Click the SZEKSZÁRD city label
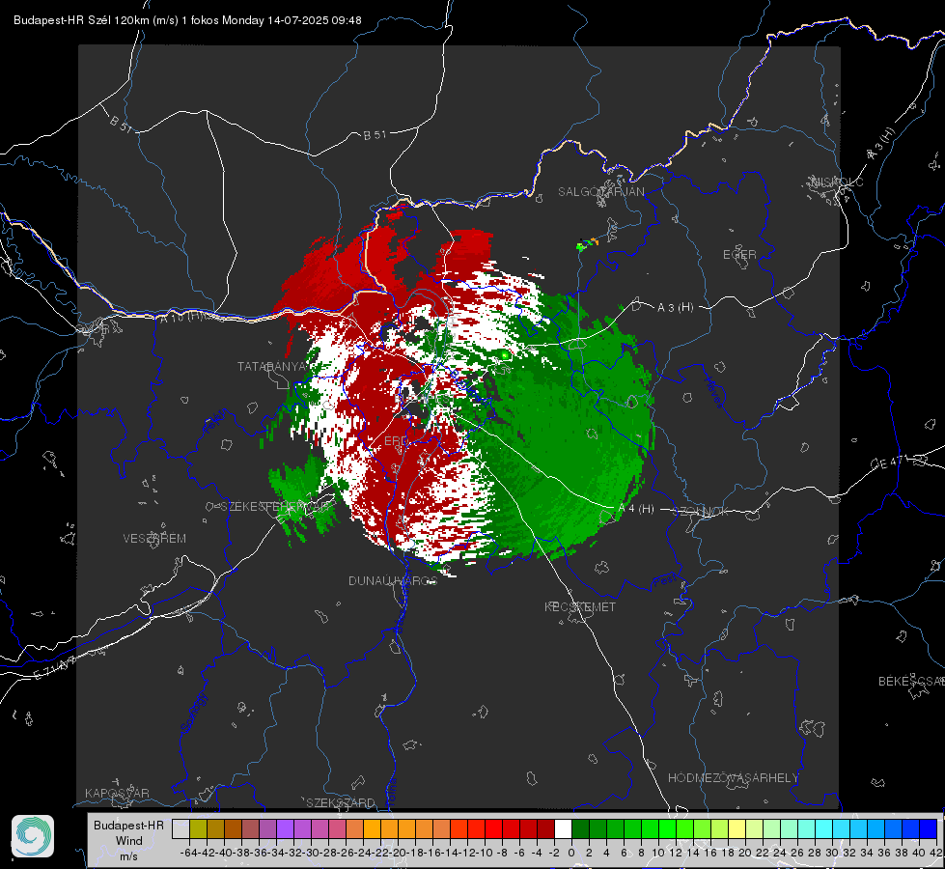 tap(341, 802)
